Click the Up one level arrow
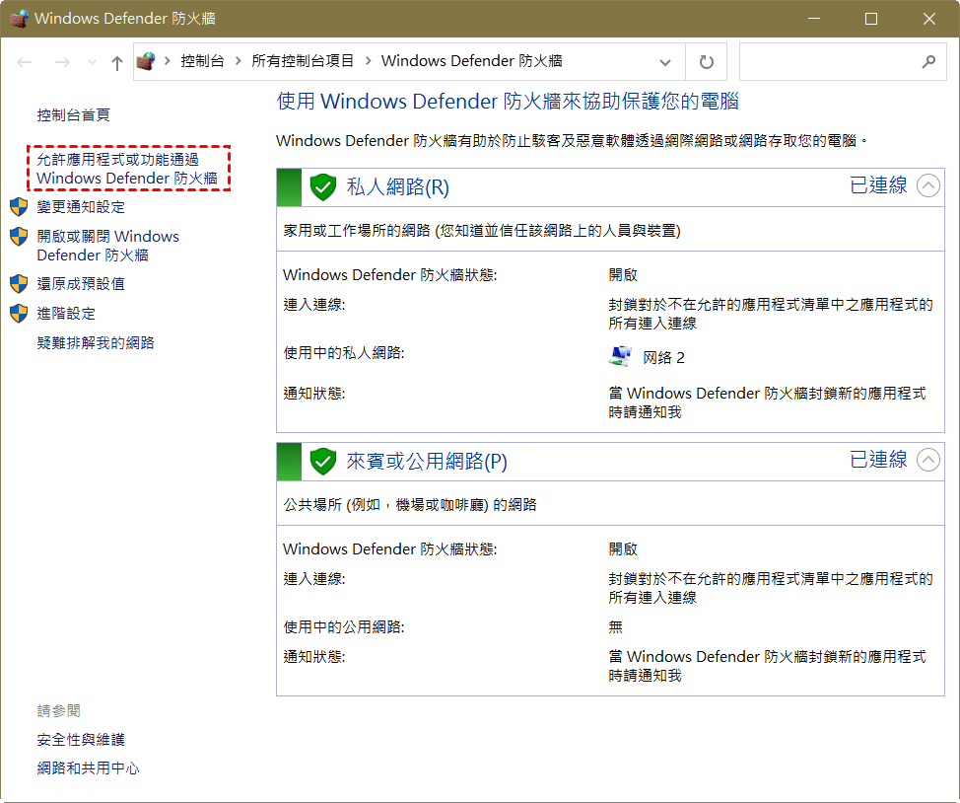The height and width of the screenshot is (803, 960). point(117,62)
